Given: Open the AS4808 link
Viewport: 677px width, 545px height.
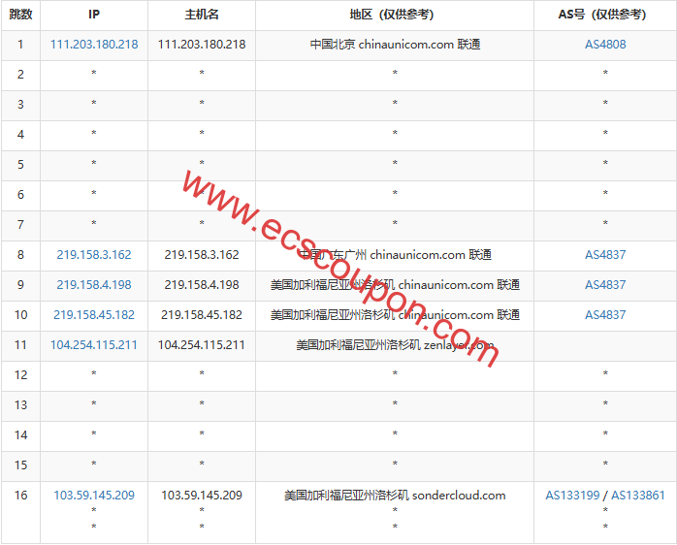Looking at the screenshot, I should [x=605, y=45].
